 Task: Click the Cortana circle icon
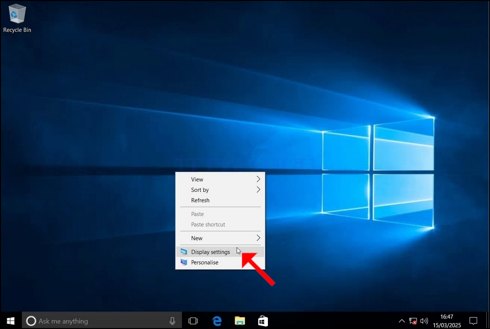(x=31, y=321)
